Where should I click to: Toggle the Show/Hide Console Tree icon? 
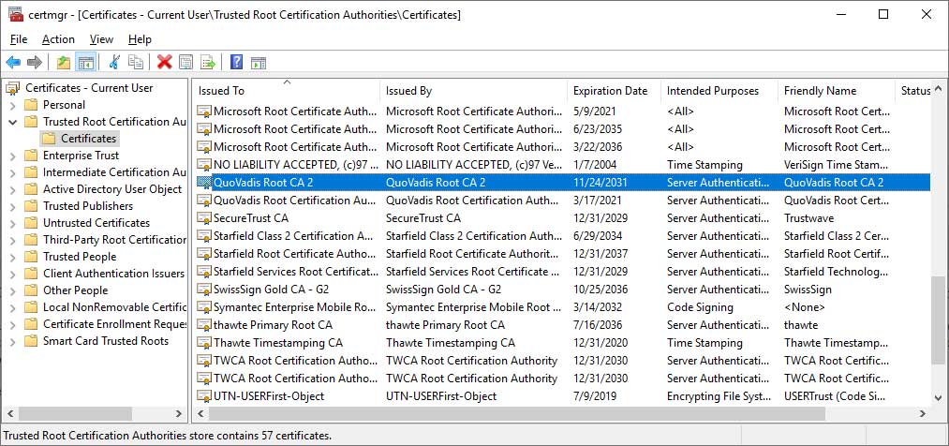[85, 63]
